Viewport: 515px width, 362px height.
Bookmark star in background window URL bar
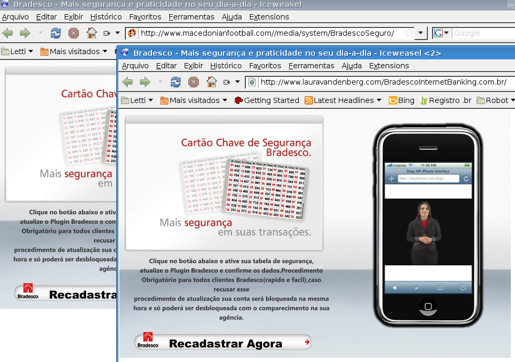[x=409, y=33]
